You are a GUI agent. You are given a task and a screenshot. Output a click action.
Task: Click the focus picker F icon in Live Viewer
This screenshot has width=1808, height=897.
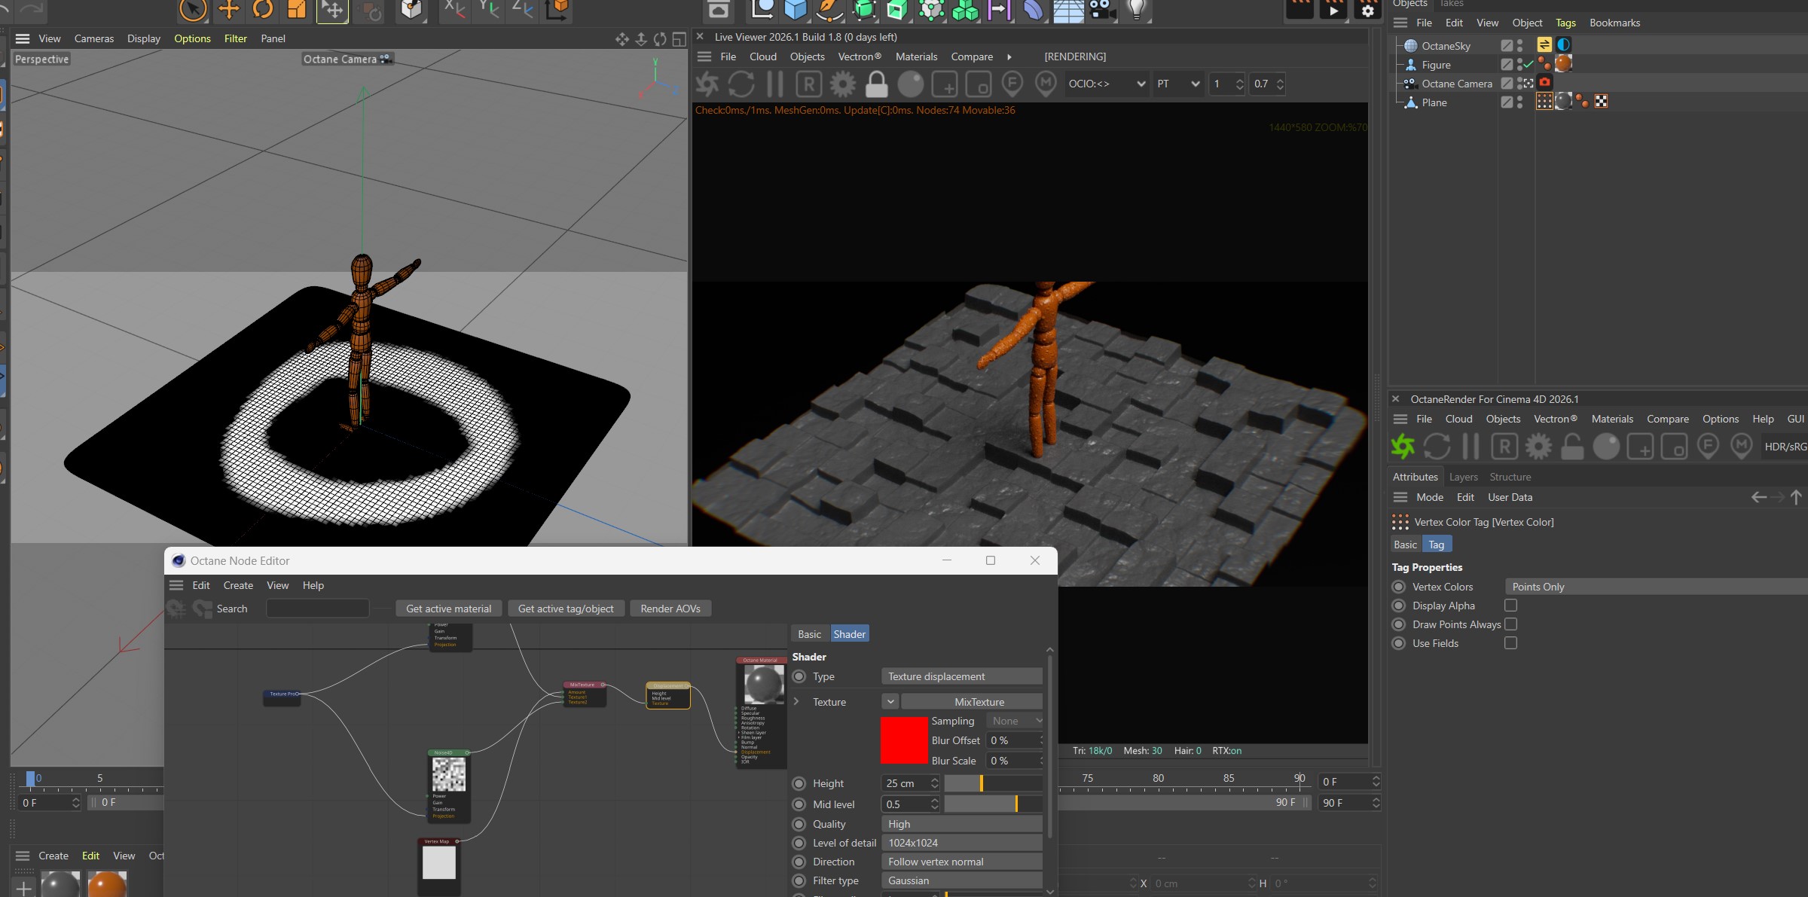click(x=1012, y=84)
